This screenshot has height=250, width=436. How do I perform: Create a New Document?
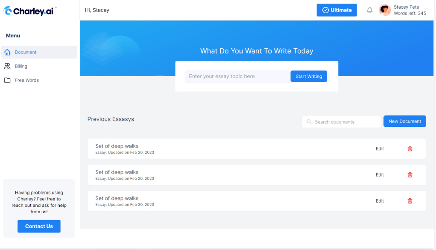[404, 121]
